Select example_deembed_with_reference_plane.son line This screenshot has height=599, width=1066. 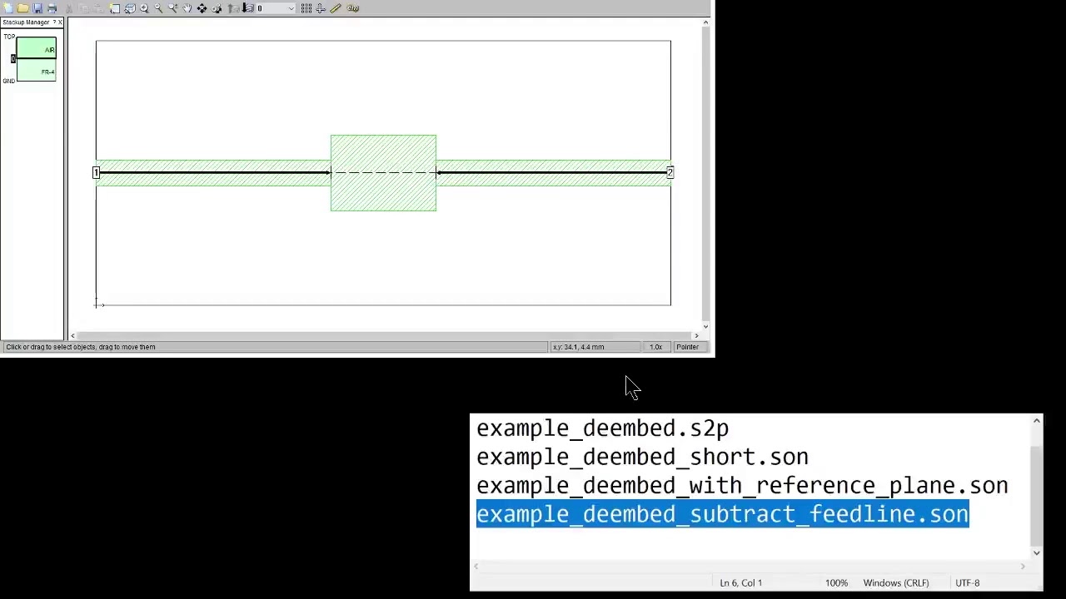(742, 485)
